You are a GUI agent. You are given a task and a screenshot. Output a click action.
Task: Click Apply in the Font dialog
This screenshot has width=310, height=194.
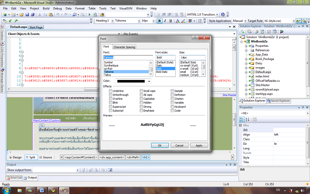pos(199,145)
